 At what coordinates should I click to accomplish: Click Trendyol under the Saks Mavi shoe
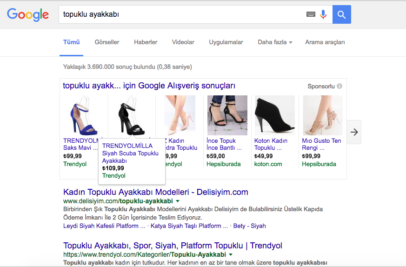click(x=75, y=164)
